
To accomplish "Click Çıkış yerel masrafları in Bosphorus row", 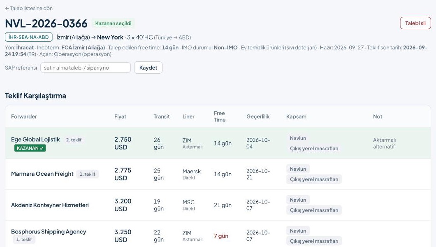I will [x=314, y=241].
